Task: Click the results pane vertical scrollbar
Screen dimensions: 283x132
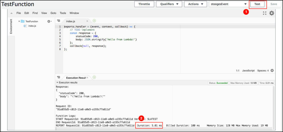Action: click(273, 108)
